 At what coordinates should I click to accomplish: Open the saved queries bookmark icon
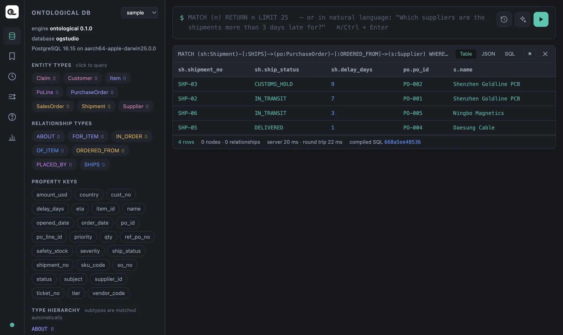[12, 56]
